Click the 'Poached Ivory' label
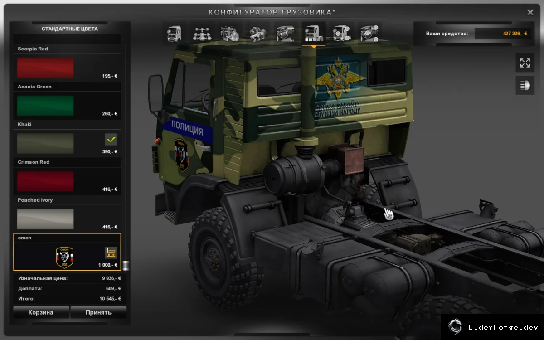Image resolution: width=544 pixels, height=340 pixels. pyautogui.click(x=35, y=200)
